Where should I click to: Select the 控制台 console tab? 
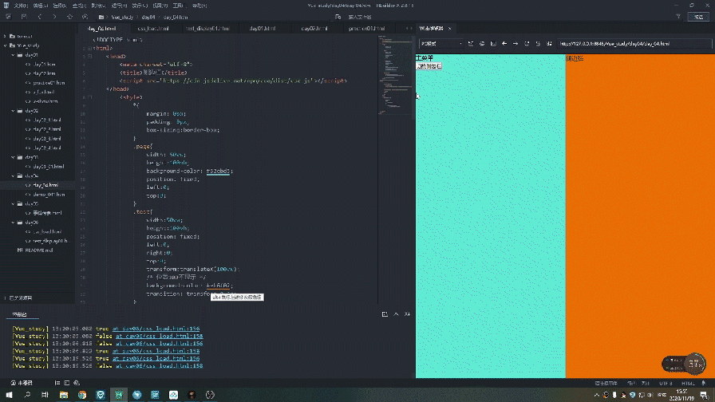[19, 314]
